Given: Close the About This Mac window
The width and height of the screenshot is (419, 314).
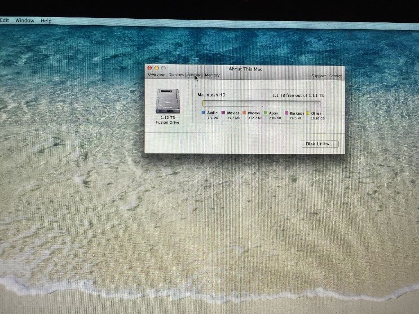Looking at the screenshot, I should tap(150, 68).
